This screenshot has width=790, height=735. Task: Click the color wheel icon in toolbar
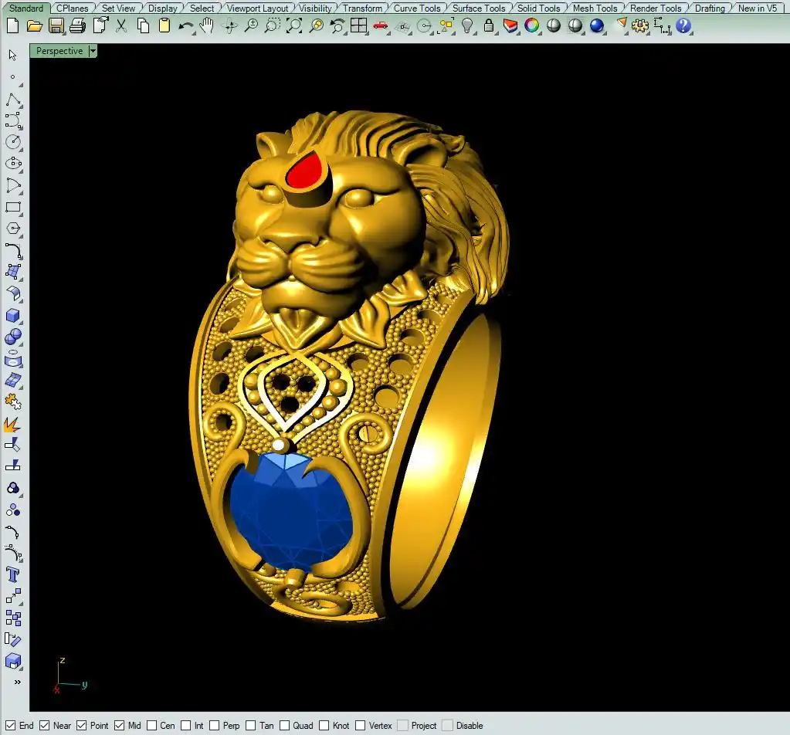coord(532,25)
